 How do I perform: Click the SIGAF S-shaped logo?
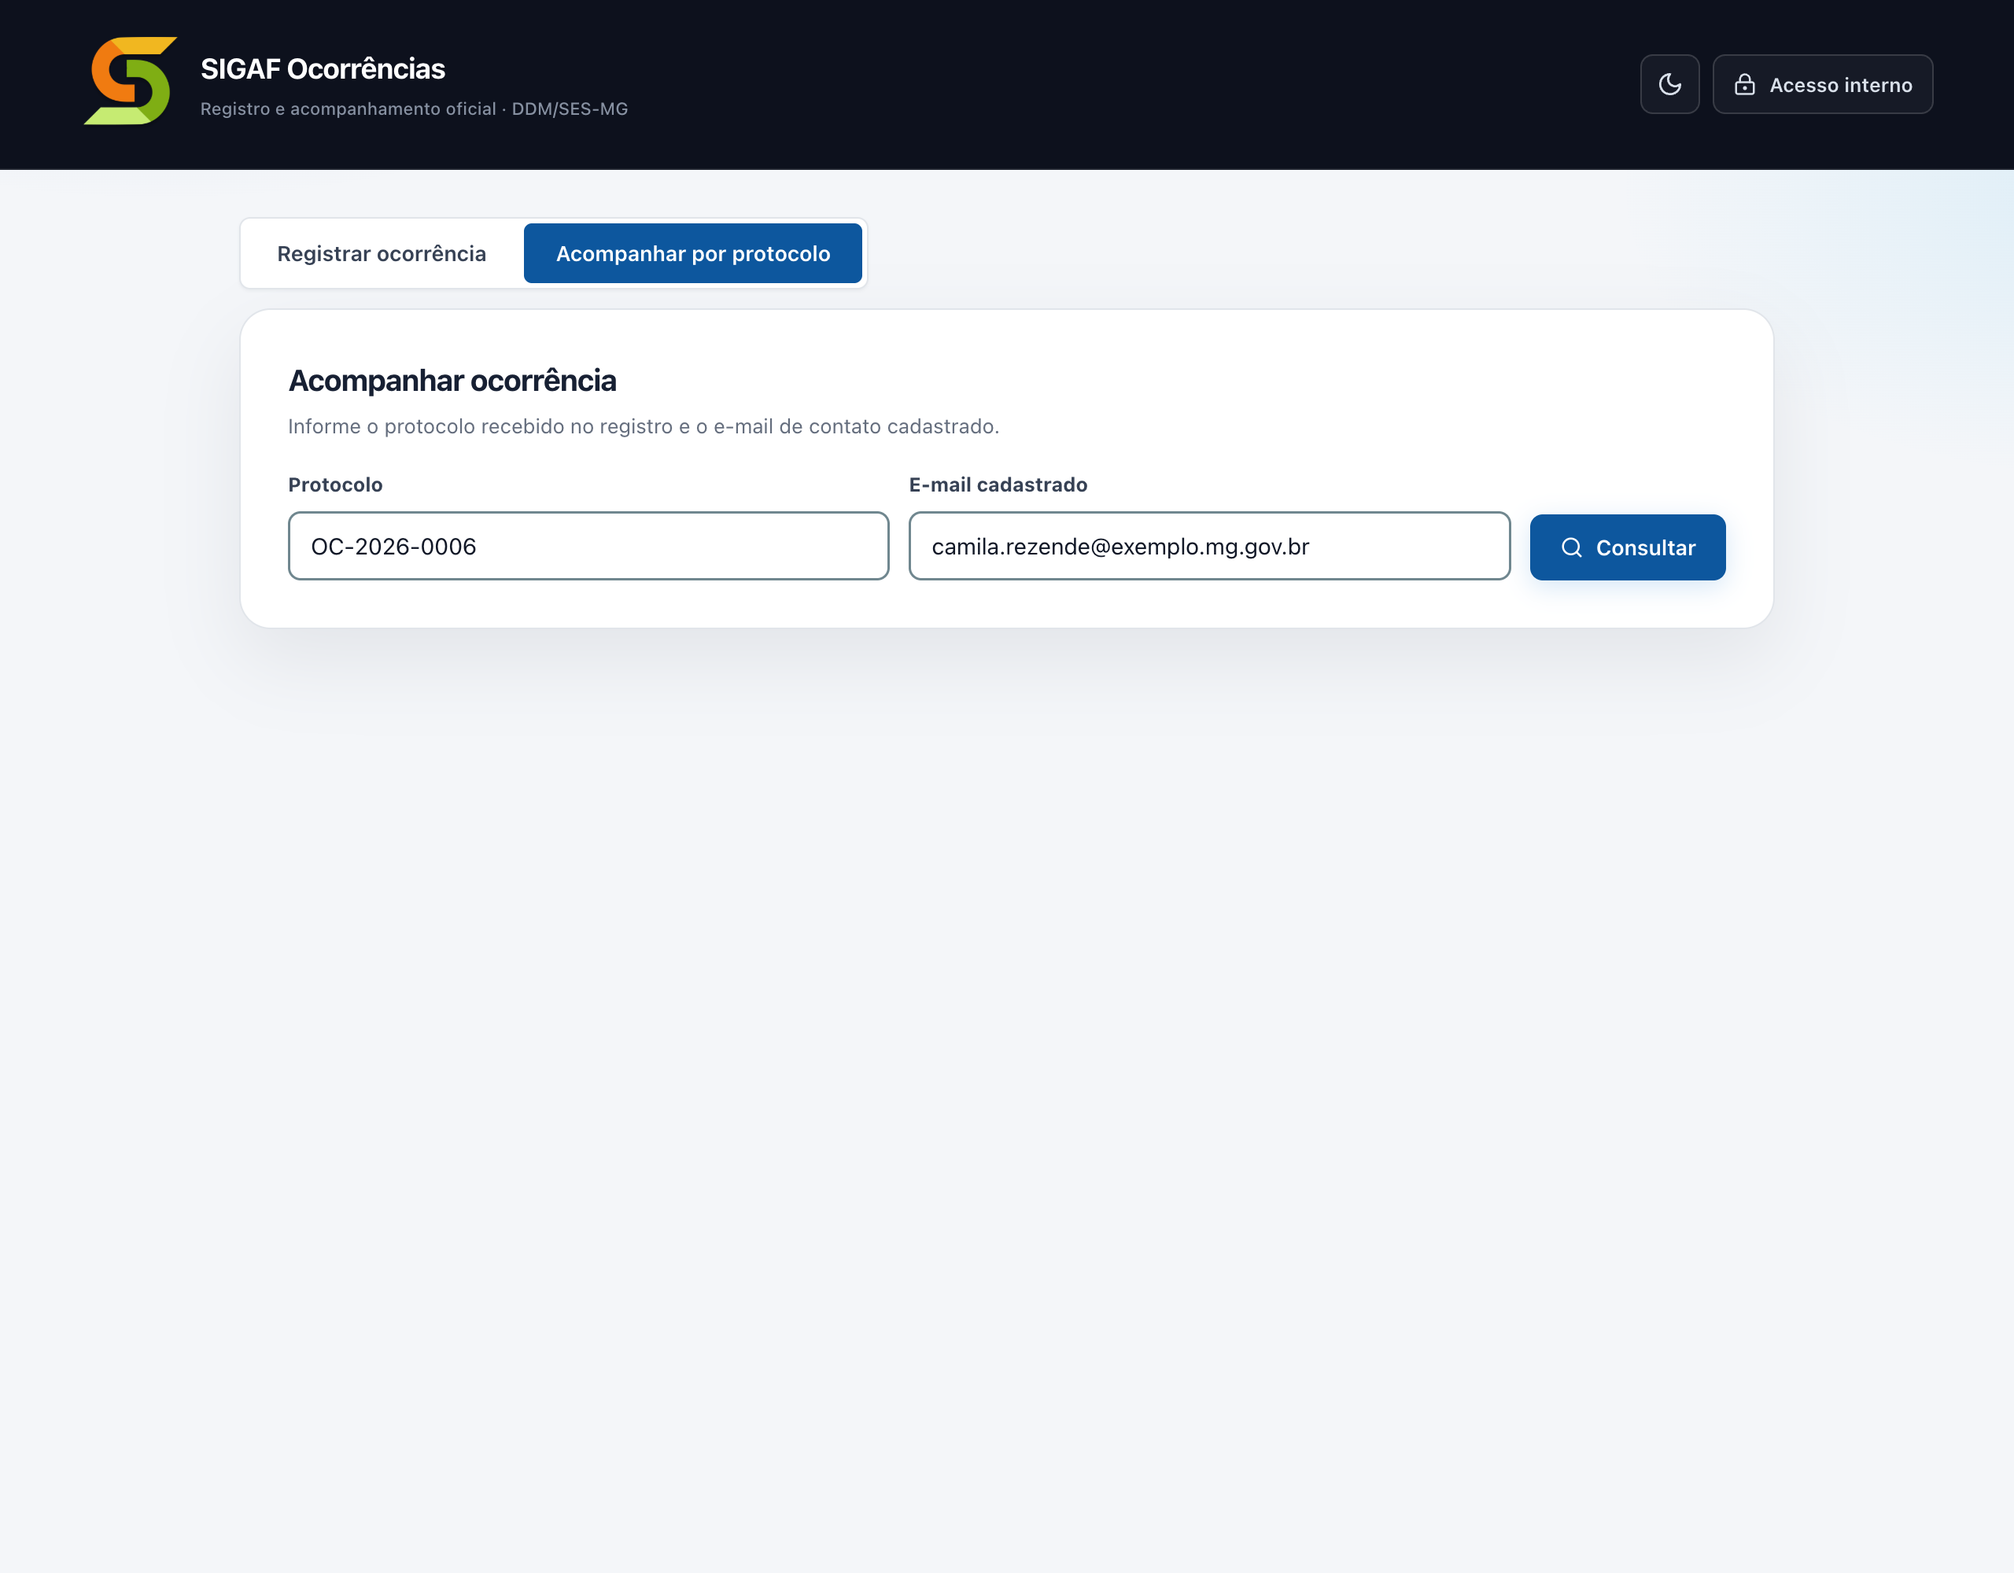pyautogui.click(x=130, y=80)
